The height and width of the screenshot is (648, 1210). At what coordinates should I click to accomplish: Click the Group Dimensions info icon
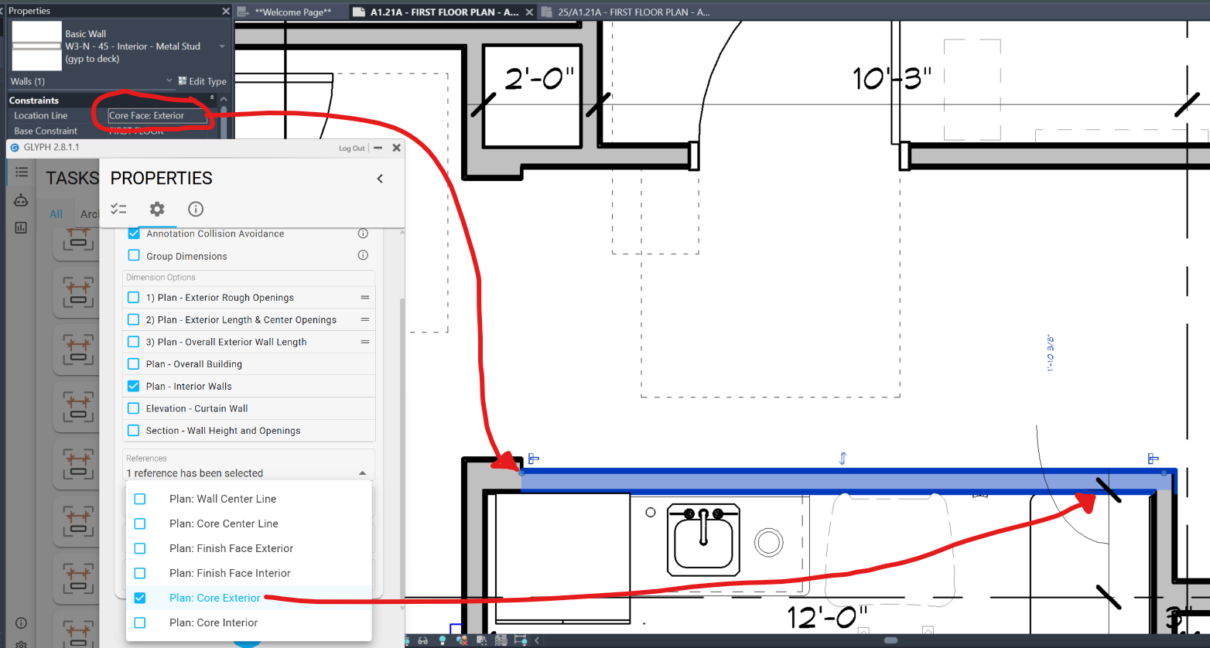363,255
